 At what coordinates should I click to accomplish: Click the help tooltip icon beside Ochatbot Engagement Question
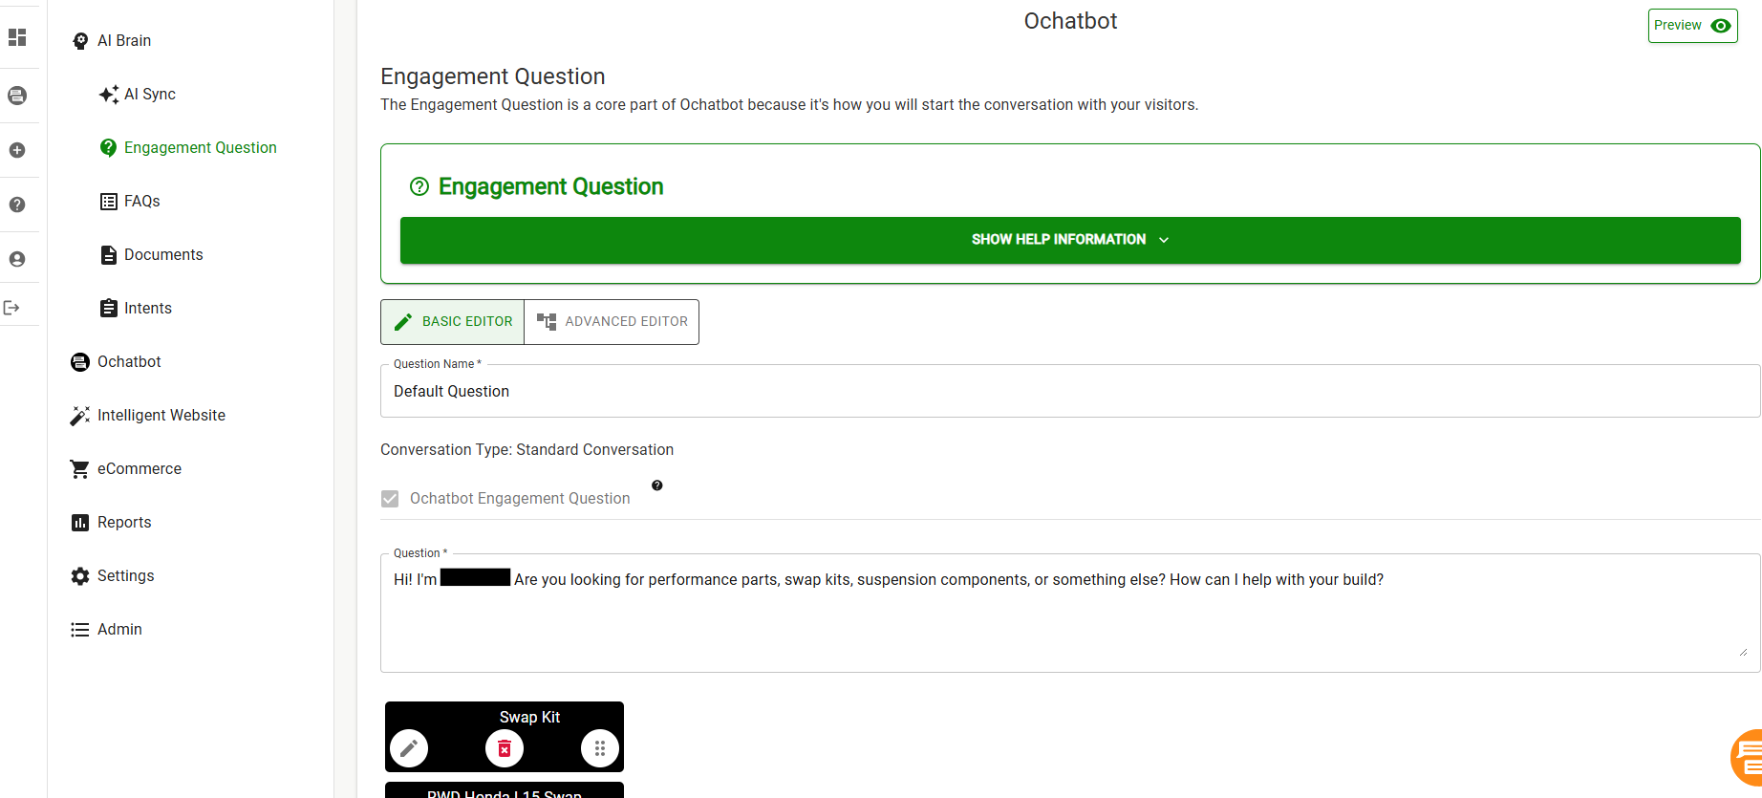657,485
